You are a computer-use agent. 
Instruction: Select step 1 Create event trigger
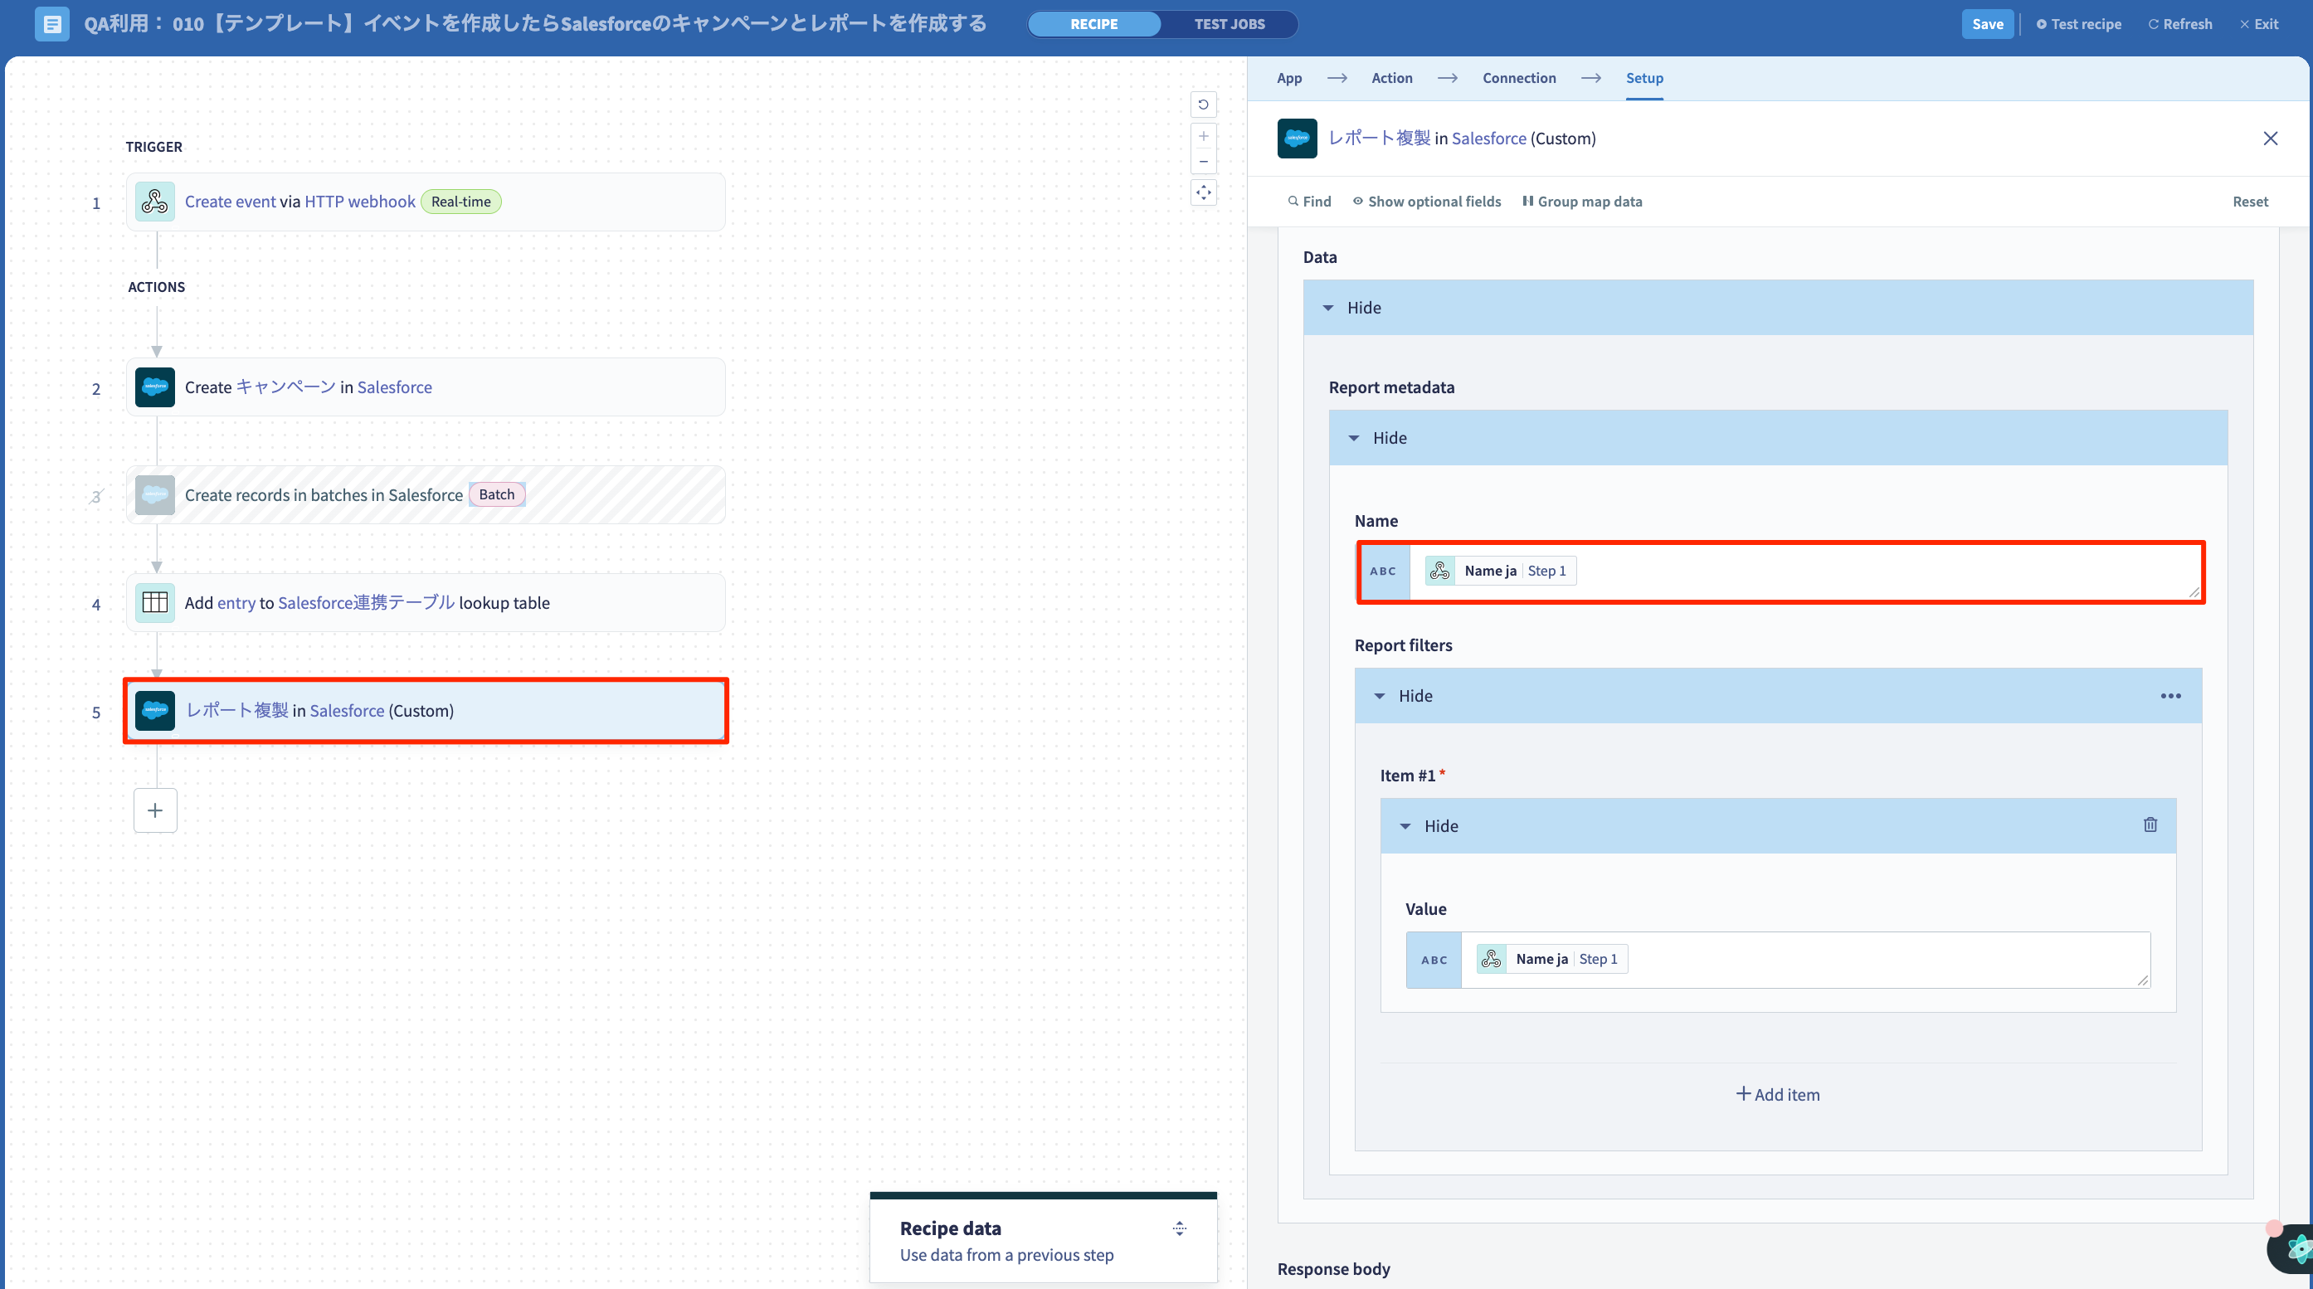[x=426, y=202]
